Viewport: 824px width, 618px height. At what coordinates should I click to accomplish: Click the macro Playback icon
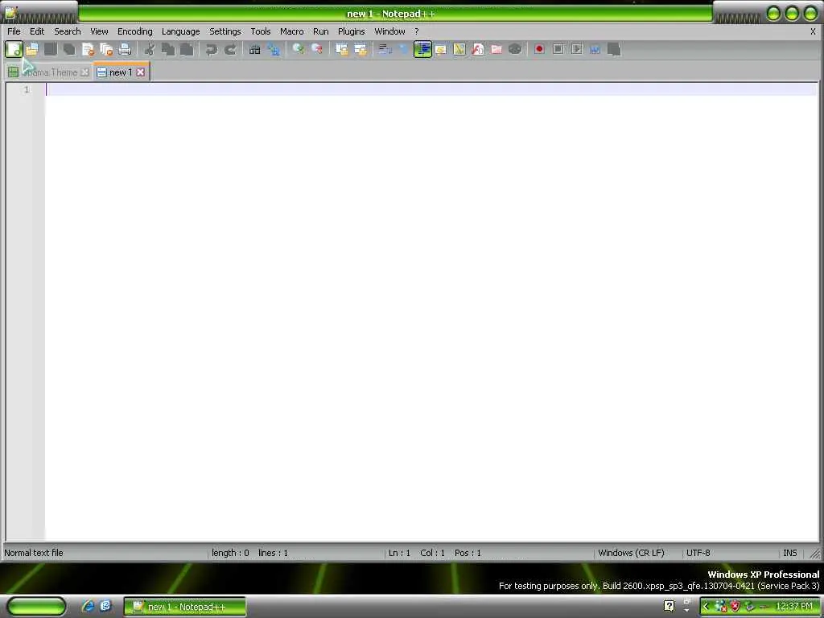point(576,49)
